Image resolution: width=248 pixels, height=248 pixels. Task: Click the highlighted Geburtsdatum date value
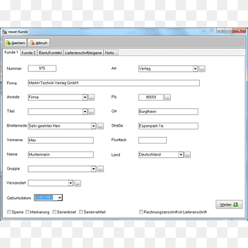pyautogui.click(x=44, y=198)
